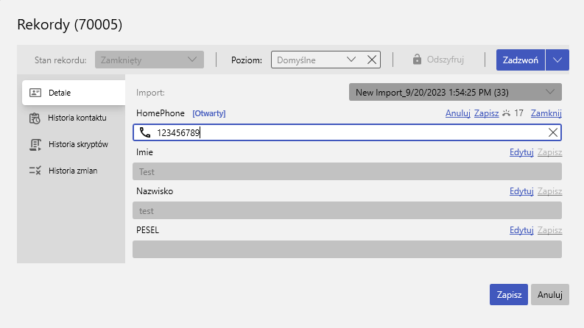Expand the Zadzwoń split button arrow

click(557, 60)
